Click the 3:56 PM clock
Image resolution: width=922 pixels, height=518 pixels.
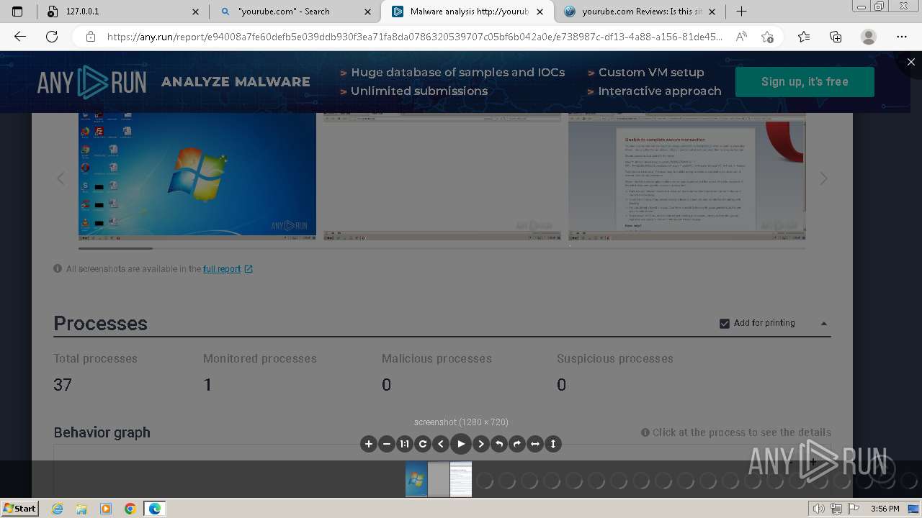(x=885, y=509)
